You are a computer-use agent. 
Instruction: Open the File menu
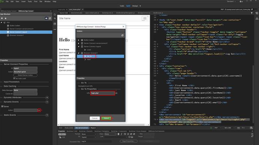tap(7, 1)
